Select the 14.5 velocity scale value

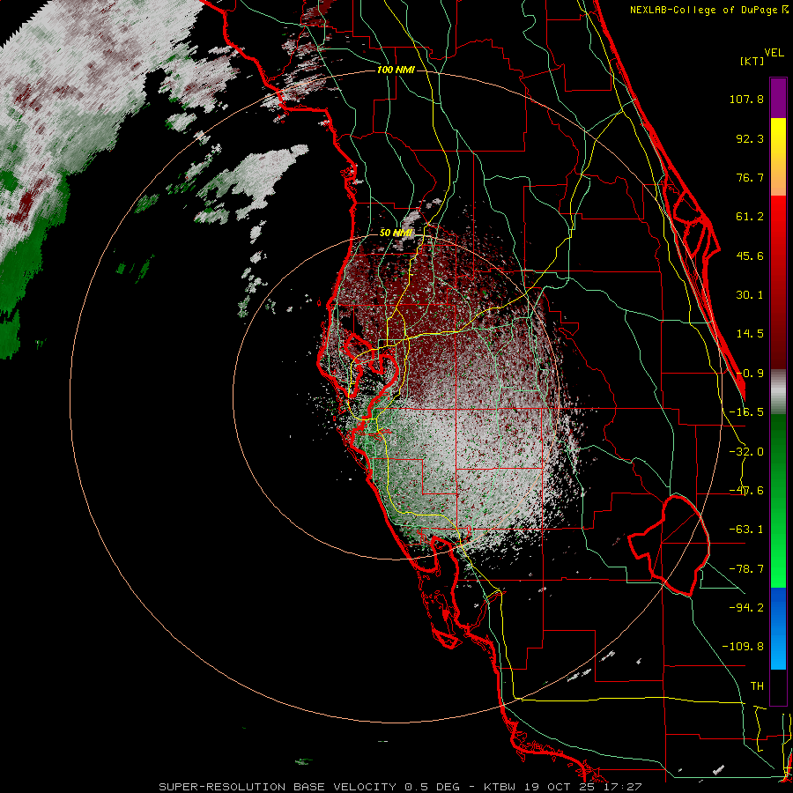pos(750,334)
